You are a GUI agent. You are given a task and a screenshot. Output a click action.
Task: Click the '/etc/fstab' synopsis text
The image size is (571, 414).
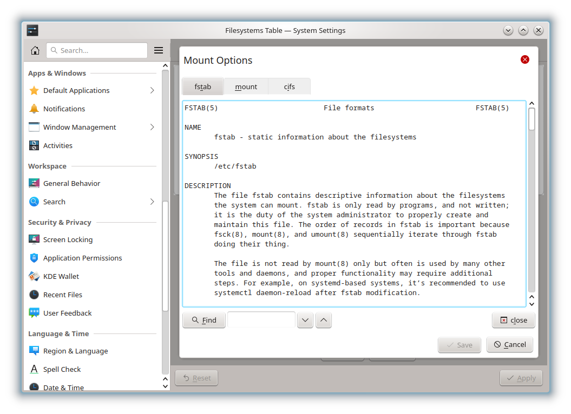pos(235,166)
